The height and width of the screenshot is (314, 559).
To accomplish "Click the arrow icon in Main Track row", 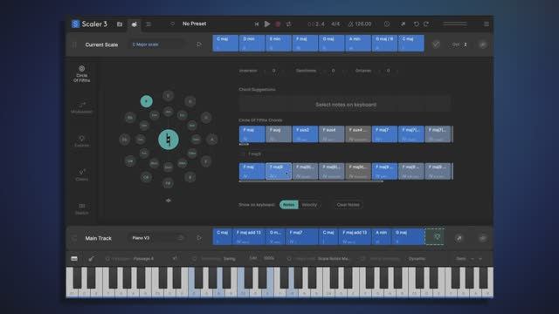I will pyautogui.click(x=459, y=238).
